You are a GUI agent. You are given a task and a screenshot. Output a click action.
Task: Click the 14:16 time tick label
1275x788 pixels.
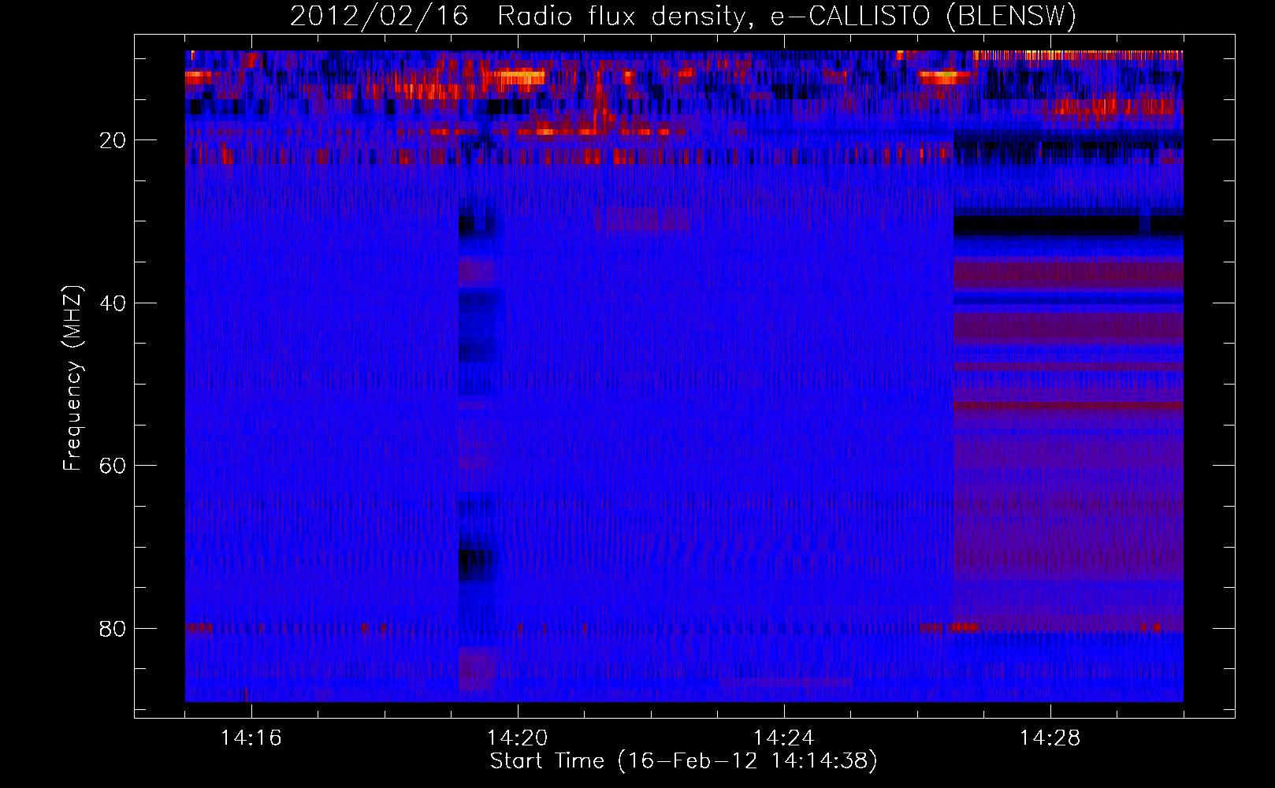click(251, 738)
